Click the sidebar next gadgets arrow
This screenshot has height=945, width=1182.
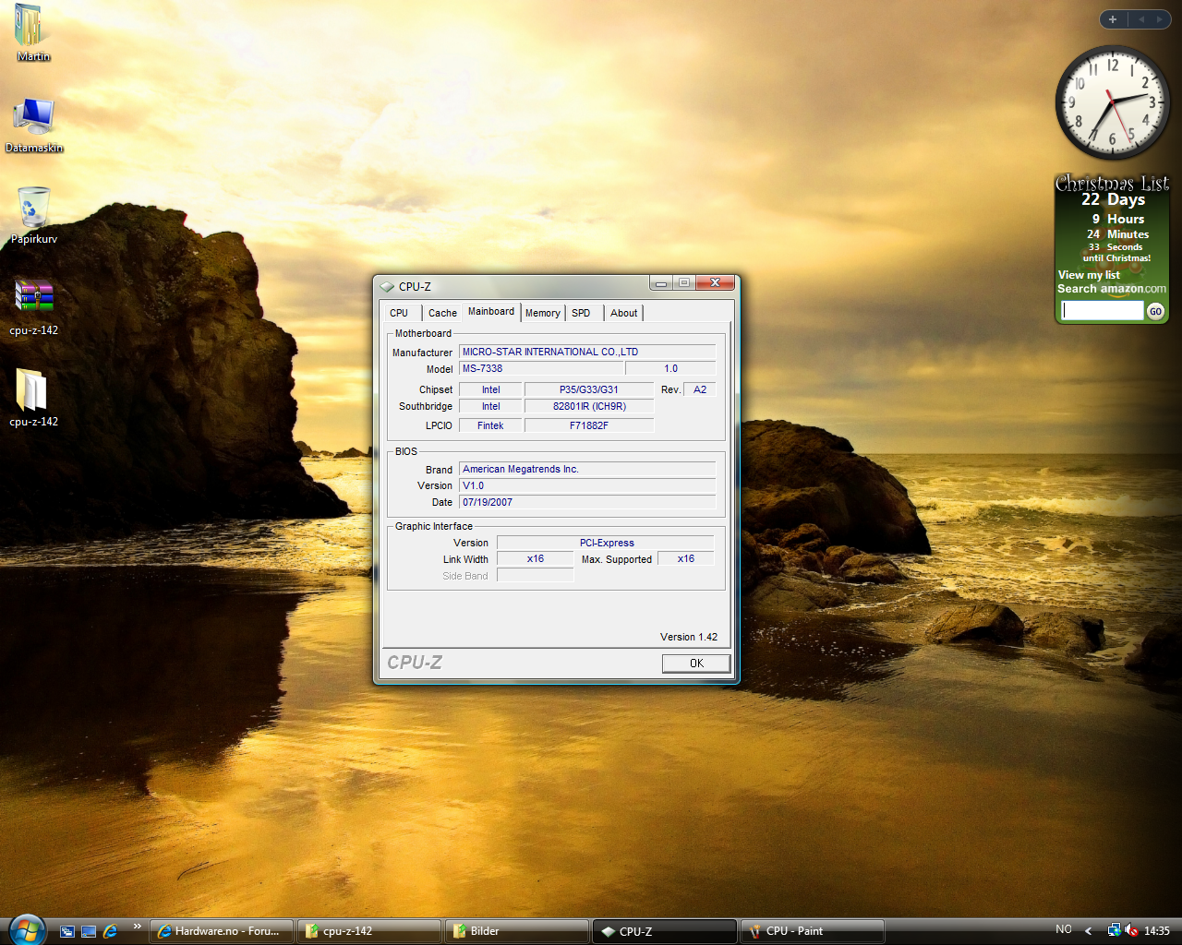tap(1160, 19)
